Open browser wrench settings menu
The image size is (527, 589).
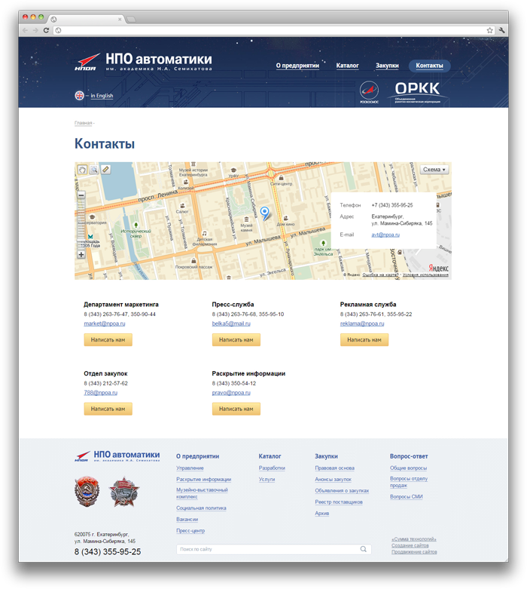[501, 30]
